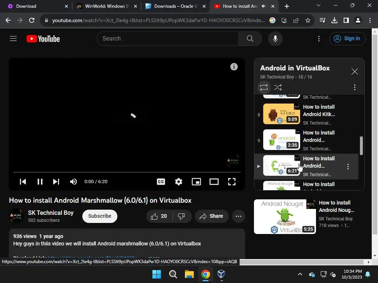Open YouTube settings three-dot menu near Sign in
378x283 pixels.
tap(319, 39)
